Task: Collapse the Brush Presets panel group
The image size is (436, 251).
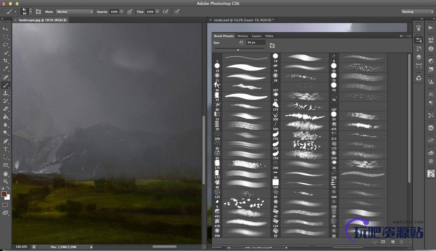Action: tap(401, 36)
